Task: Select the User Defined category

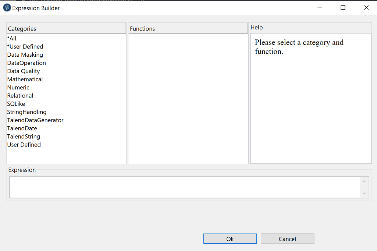Action: tap(24, 144)
